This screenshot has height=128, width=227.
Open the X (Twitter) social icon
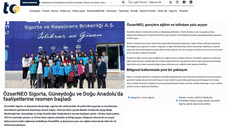point(171,2)
